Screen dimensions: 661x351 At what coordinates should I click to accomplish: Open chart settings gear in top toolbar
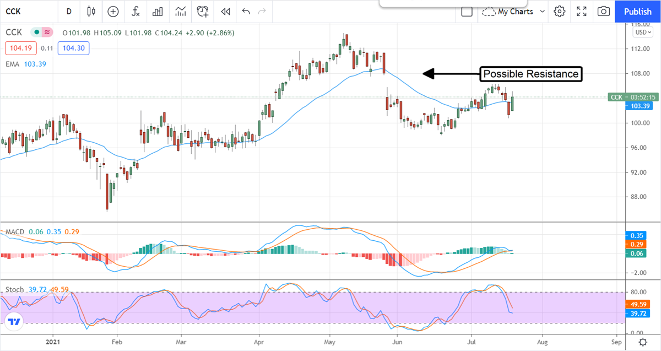click(x=560, y=11)
